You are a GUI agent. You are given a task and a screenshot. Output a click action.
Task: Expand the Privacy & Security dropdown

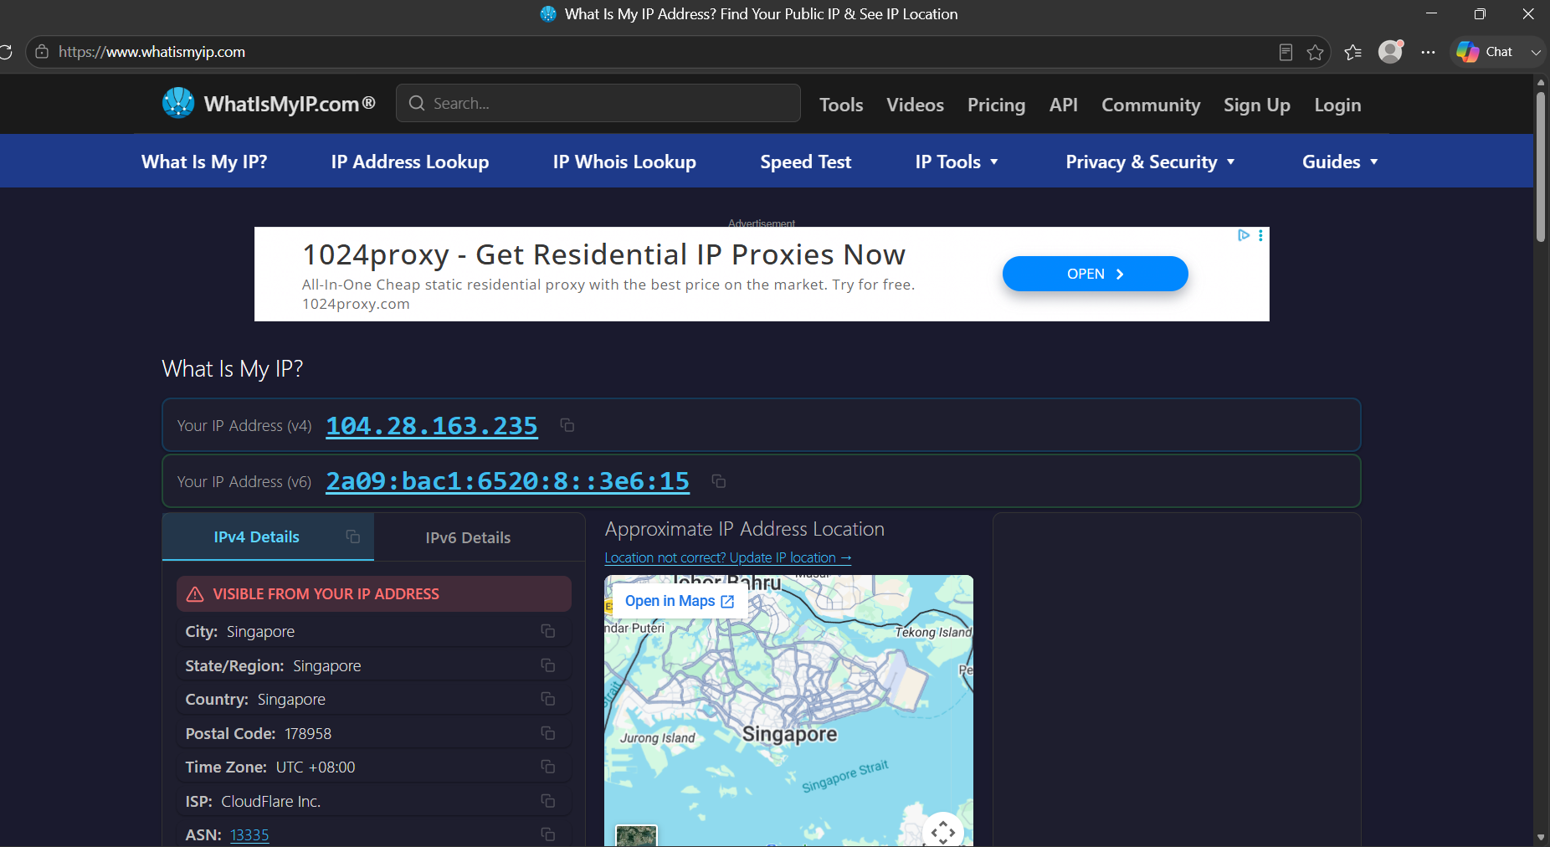point(1150,162)
